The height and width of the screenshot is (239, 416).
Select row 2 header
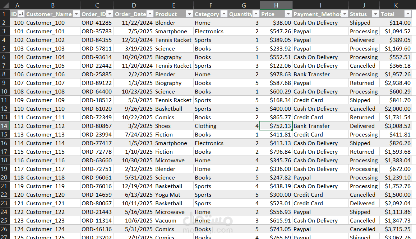click(x=5, y=23)
